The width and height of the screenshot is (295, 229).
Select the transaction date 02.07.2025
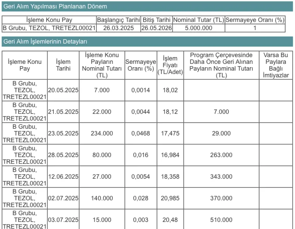pyautogui.click(x=63, y=198)
